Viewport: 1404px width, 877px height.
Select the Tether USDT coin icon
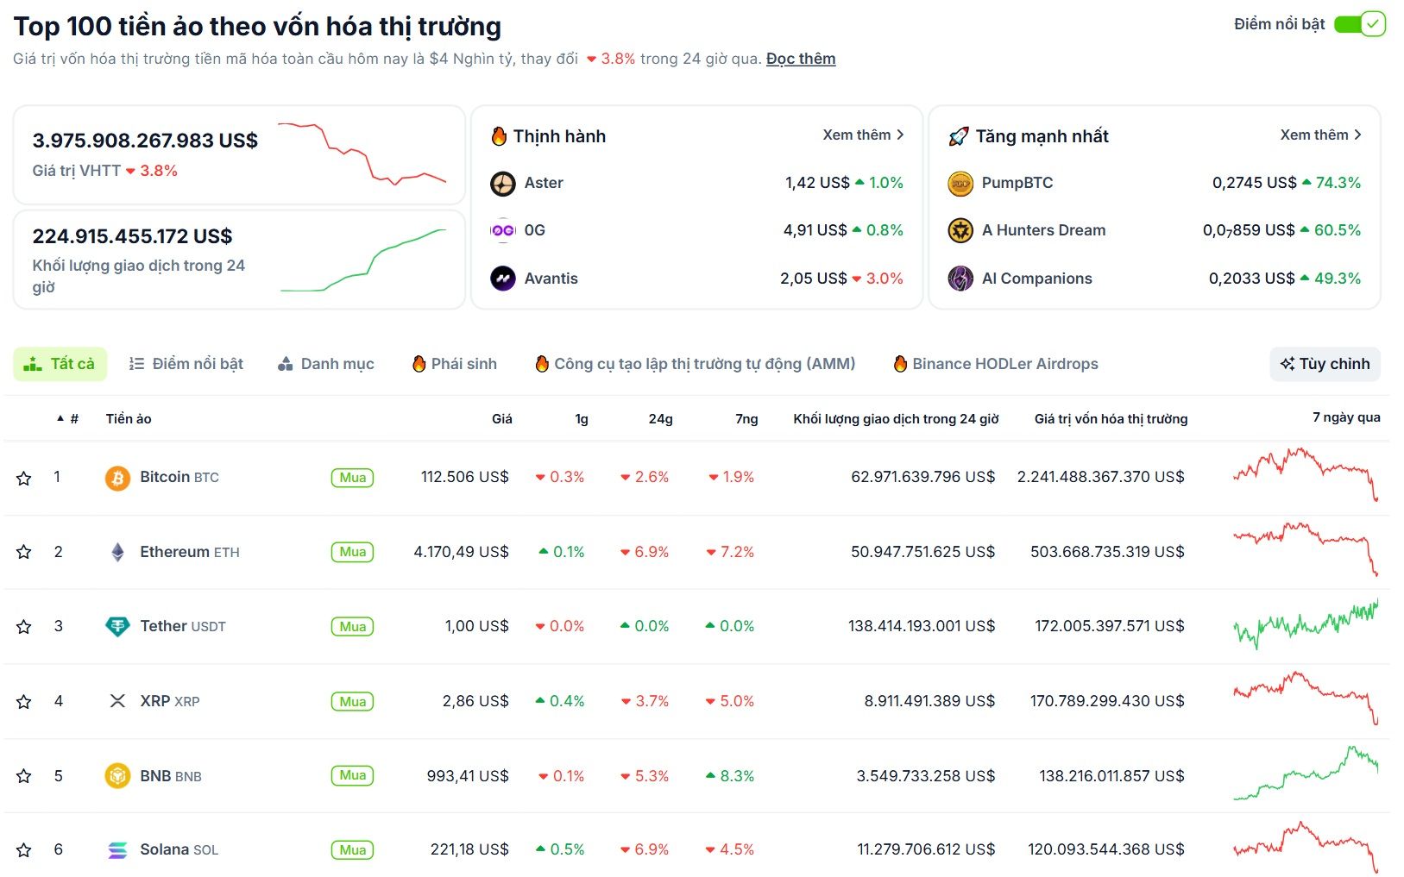(118, 626)
